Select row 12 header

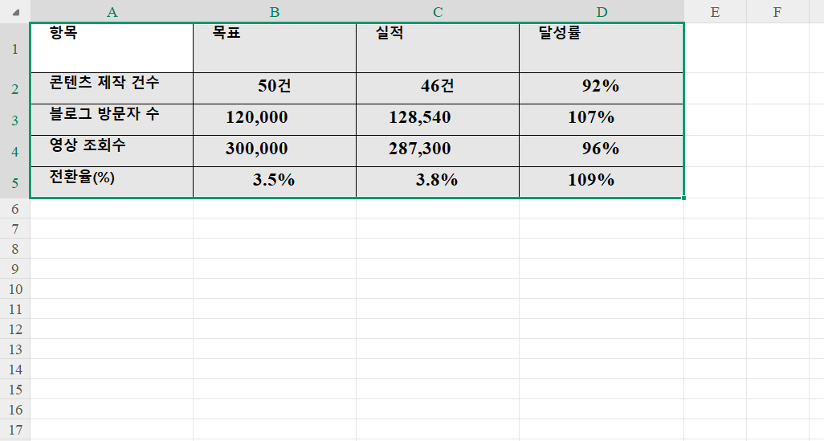(x=14, y=329)
